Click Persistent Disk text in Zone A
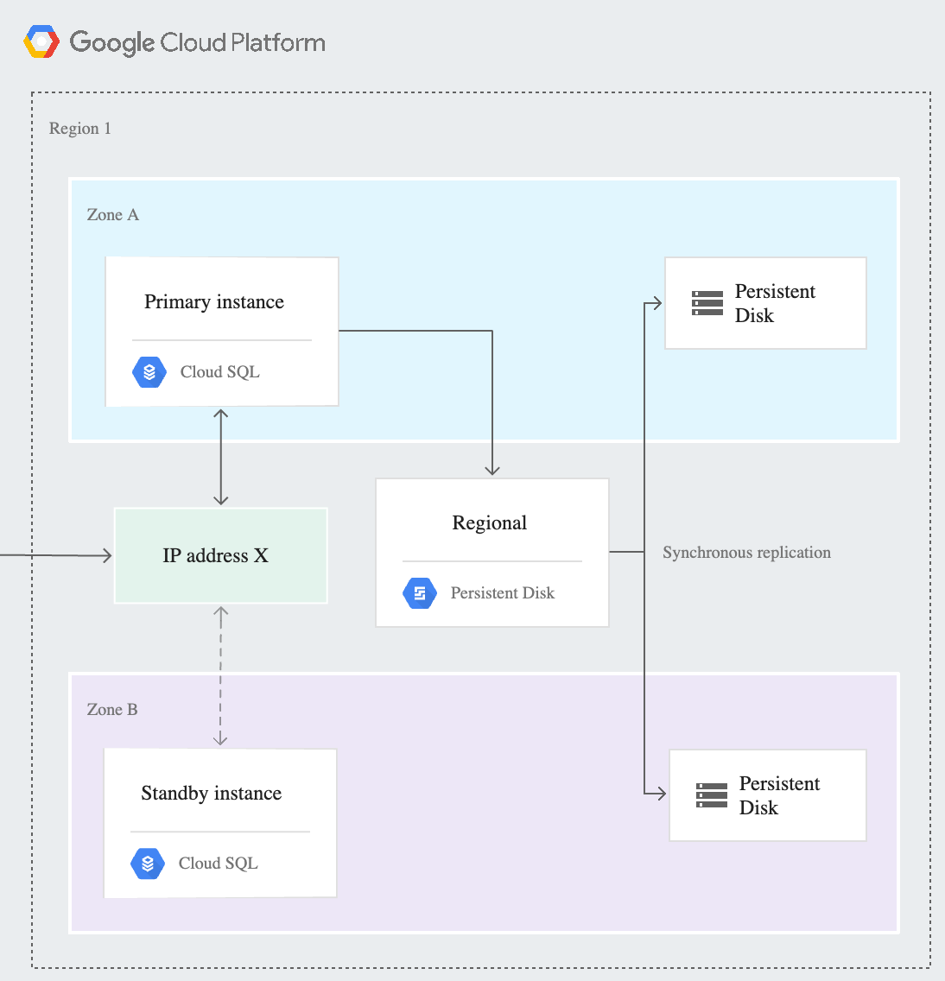This screenshot has width=945, height=981. 775,303
